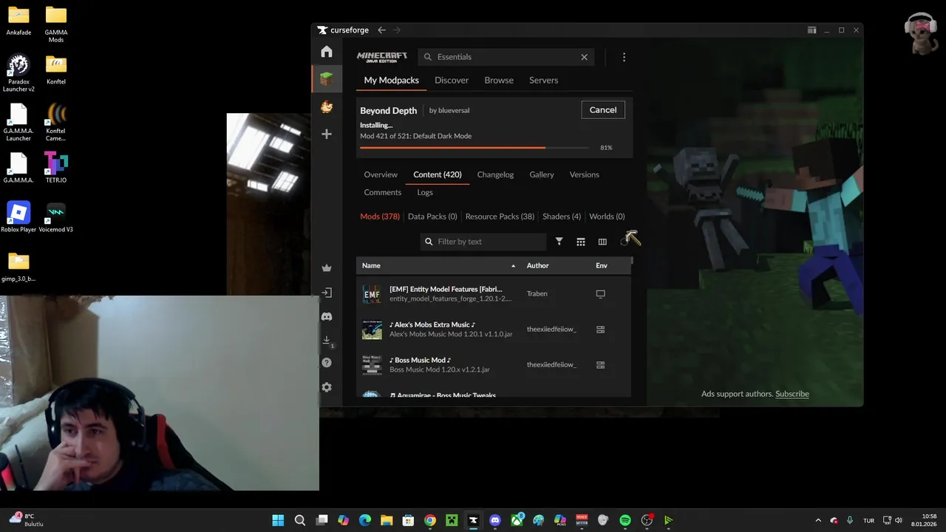Image resolution: width=946 pixels, height=532 pixels.
Task: Open GAMMA Mods desktop folder
Action: tap(56, 24)
